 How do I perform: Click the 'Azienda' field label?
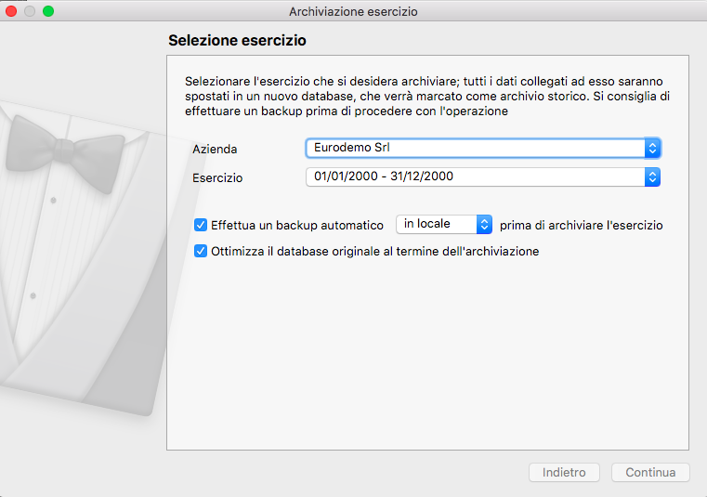(215, 149)
